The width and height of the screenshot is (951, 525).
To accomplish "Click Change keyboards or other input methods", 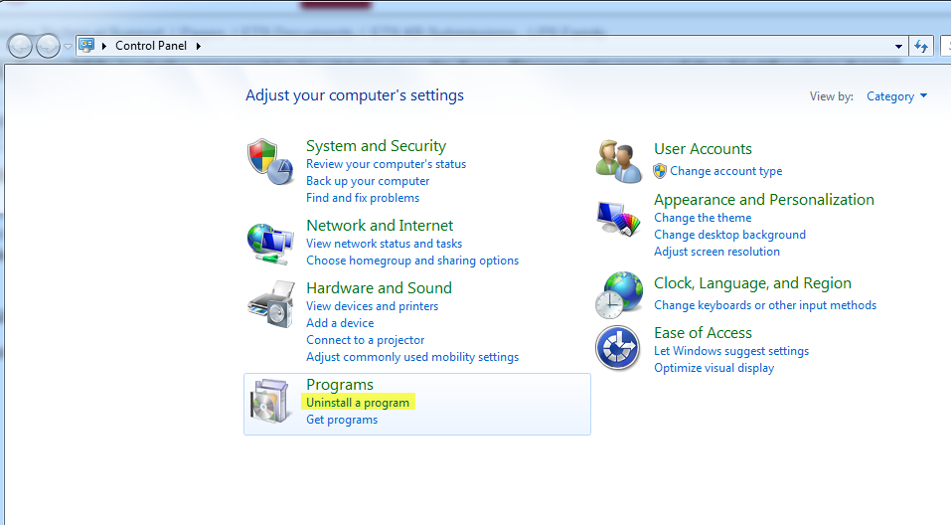I will 765,305.
